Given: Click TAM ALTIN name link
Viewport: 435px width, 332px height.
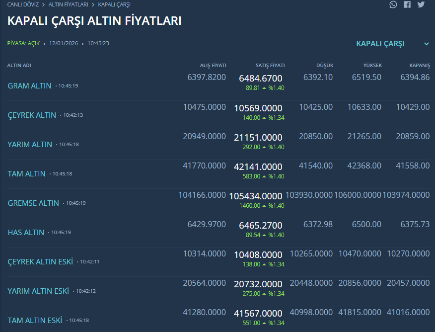Looking at the screenshot, I should click(x=26, y=173).
